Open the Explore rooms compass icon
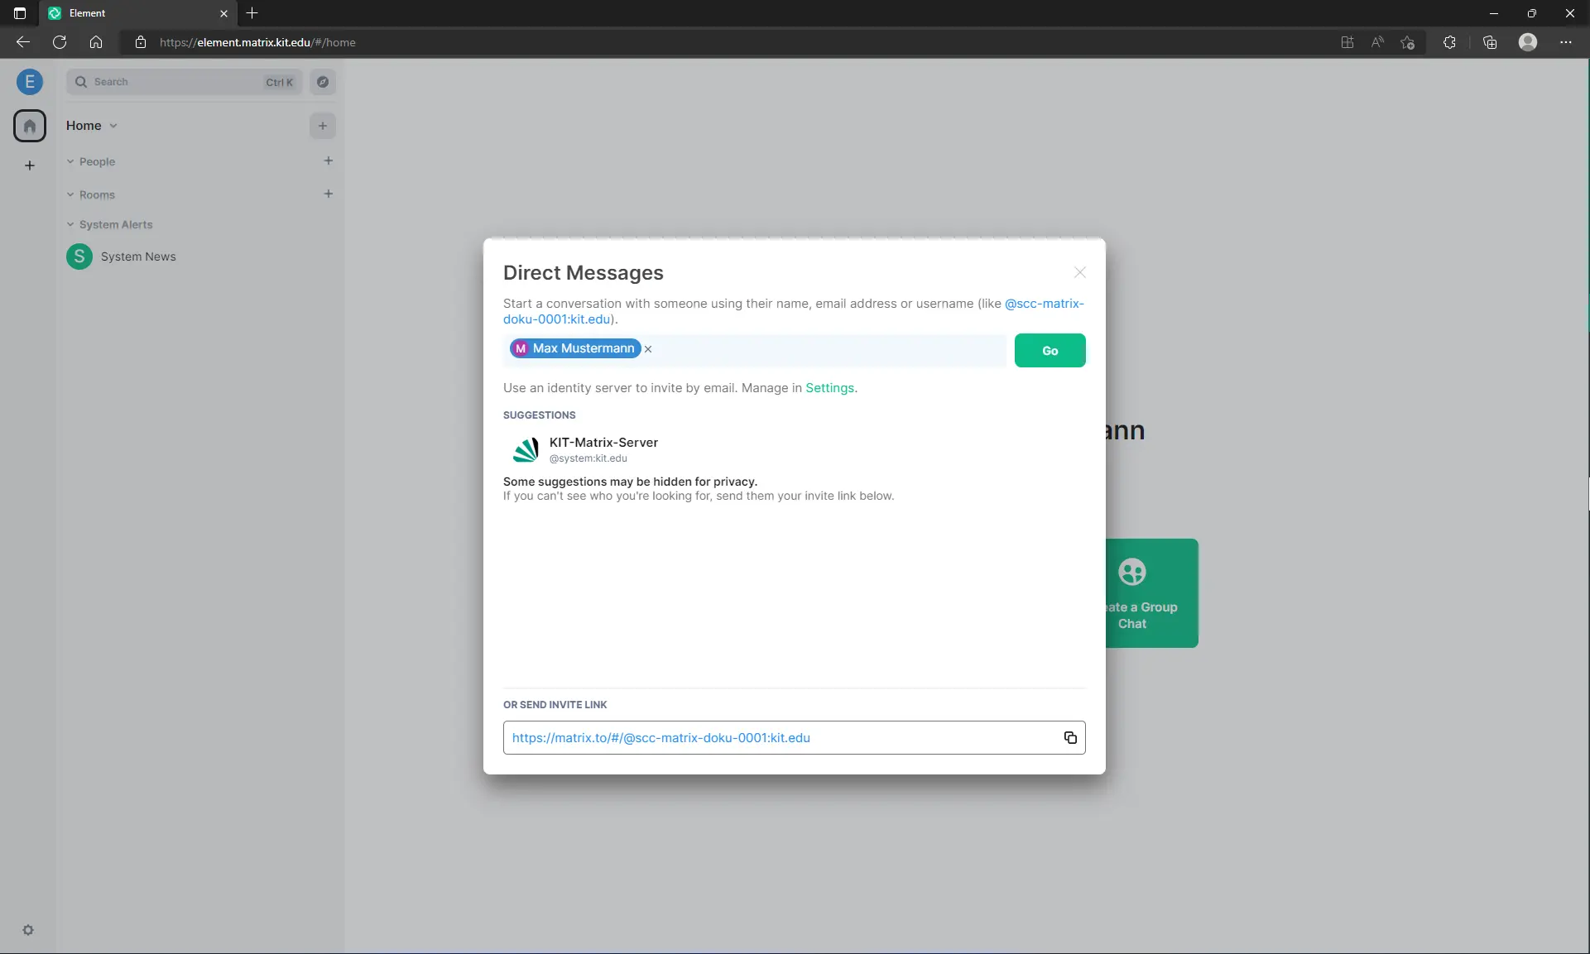The image size is (1590, 954). 323,82
